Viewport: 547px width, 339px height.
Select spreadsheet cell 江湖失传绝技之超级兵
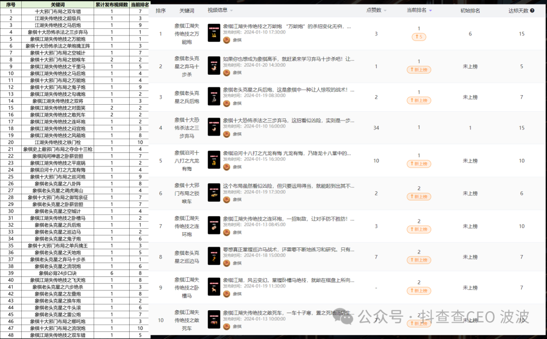[x=58, y=18]
